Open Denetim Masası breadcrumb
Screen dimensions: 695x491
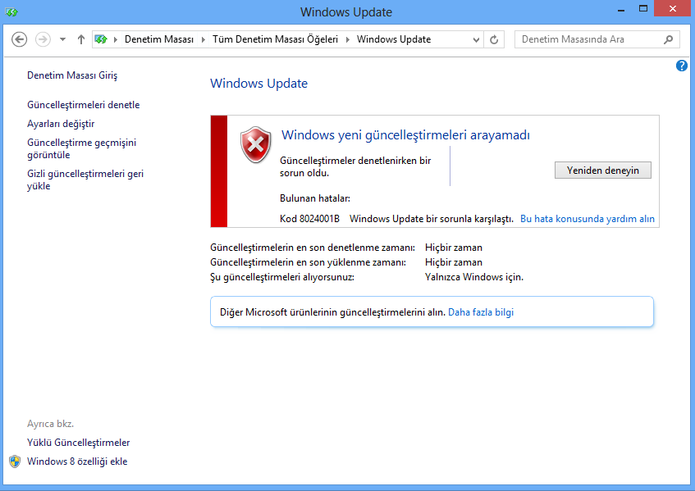pos(159,39)
